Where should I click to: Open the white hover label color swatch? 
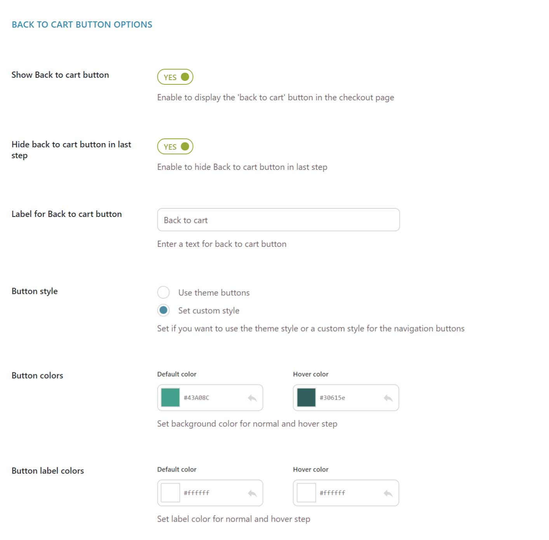pos(306,493)
